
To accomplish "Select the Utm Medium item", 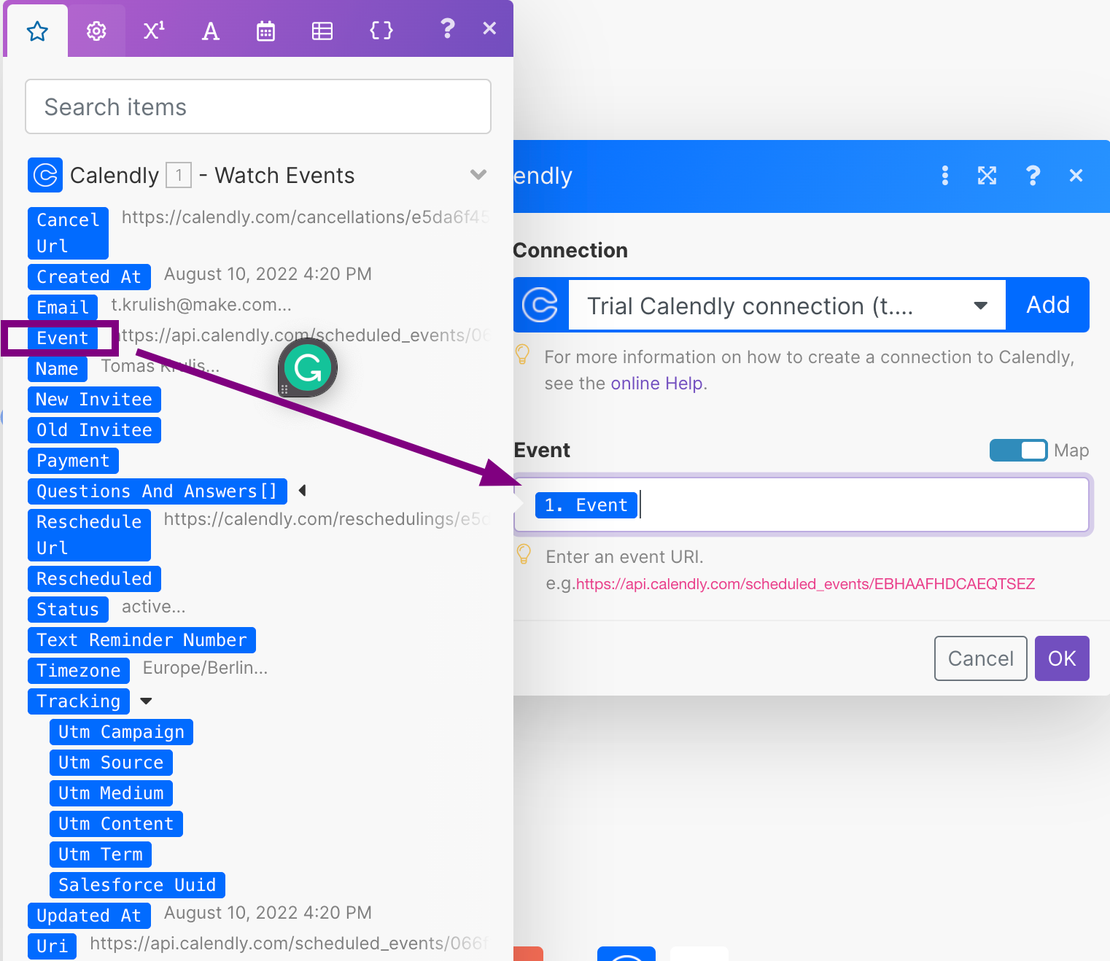I will (111, 793).
